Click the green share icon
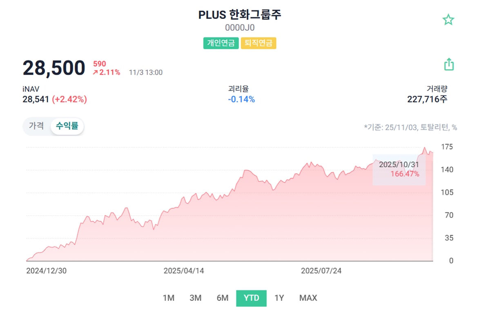490x312 pixels. pos(449,64)
